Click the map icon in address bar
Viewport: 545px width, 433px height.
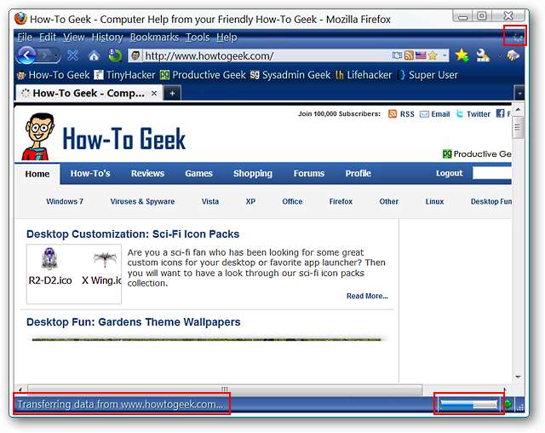tap(398, 55)
